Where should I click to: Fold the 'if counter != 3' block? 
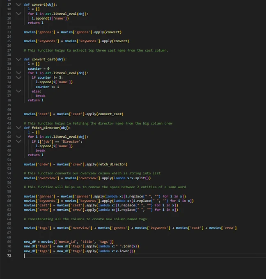18,78
